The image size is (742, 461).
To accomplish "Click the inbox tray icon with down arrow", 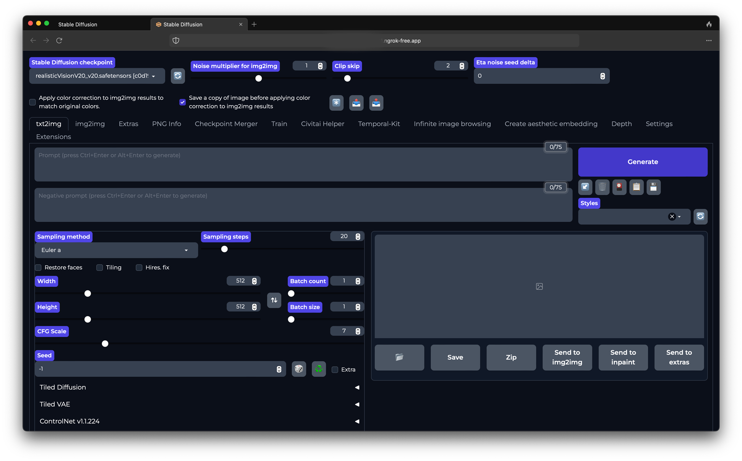I will pyautogui.click(x=376, y=103).
